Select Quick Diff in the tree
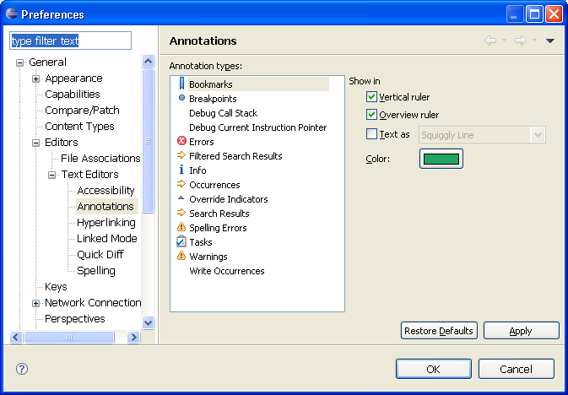 click(x=100, y=254)
